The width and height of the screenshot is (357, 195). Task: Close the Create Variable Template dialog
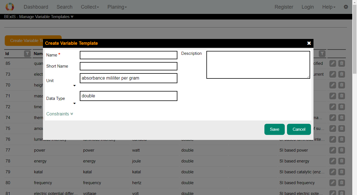(x=309, y=43)
